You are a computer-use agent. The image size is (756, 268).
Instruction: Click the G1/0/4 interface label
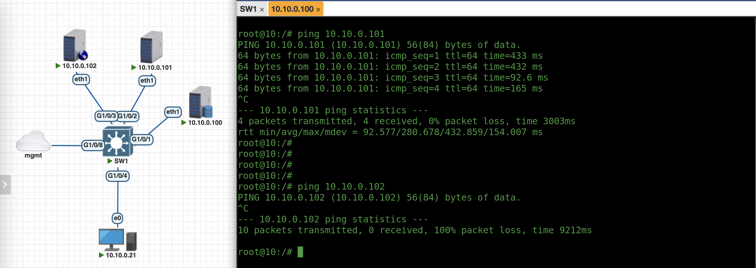tap(117, 176)
